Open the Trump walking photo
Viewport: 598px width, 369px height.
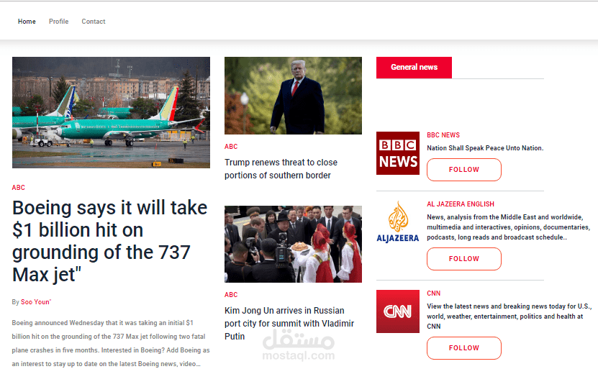(293, 96)
